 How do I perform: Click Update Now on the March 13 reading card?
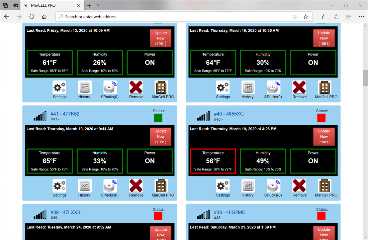click(161, 38)
